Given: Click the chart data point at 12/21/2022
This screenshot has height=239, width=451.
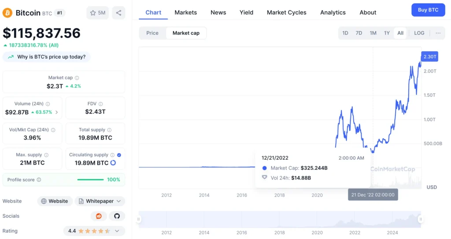Looking at the screenshot, I should 373,151.
